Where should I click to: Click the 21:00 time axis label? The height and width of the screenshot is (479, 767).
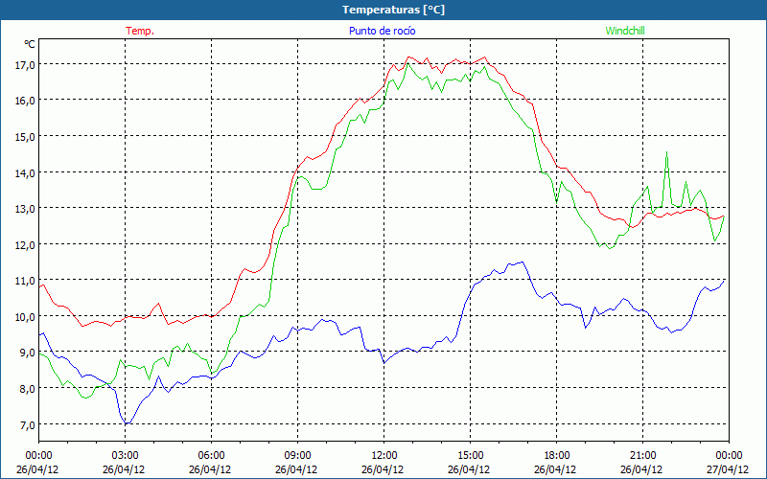click(642, 456)
